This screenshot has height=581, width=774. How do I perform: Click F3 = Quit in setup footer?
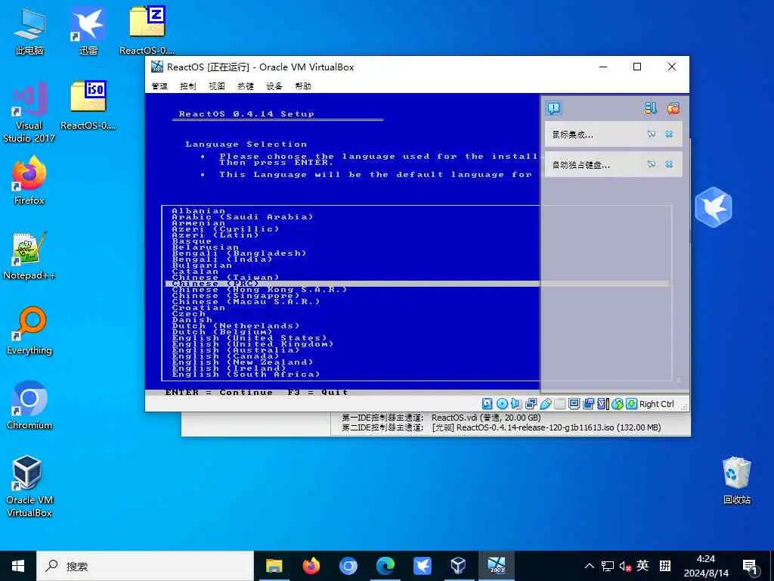click(x=317, y=393)
